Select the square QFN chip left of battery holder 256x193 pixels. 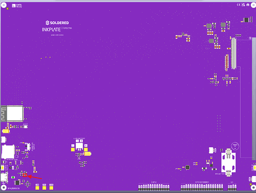187,167
